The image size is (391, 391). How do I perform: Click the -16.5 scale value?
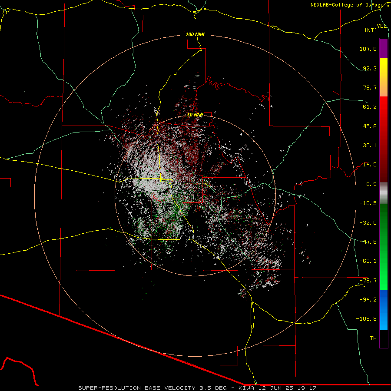tap(368, 203)
